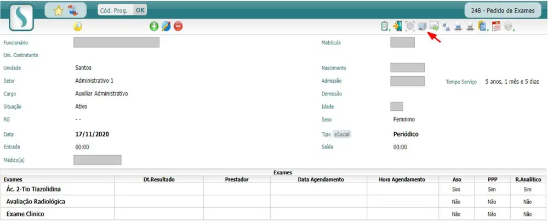Click the screen with green arrow icon

coord(434,26)
